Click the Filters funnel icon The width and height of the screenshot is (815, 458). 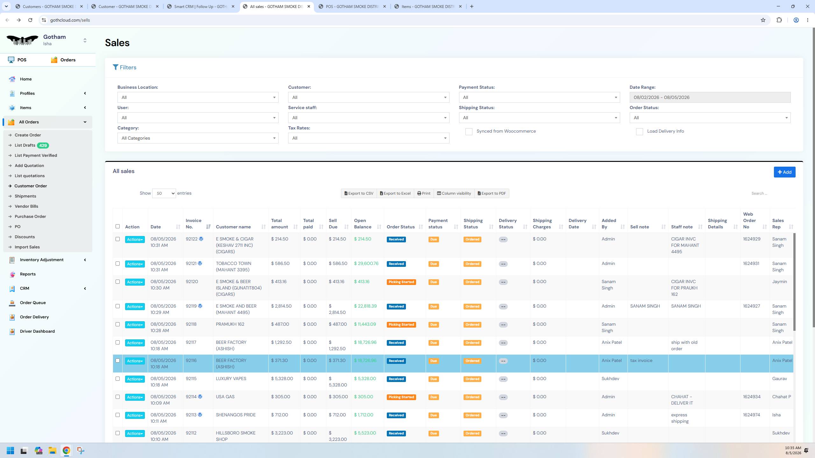pos(116,67)
